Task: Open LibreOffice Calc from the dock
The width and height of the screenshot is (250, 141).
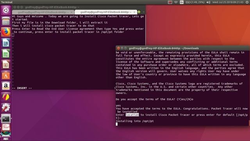Action: tap(6, 54)
